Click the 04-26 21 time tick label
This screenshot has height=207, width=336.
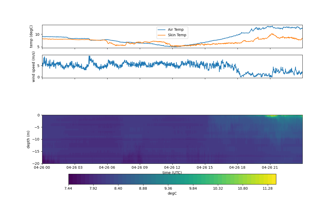pos(270,167)
